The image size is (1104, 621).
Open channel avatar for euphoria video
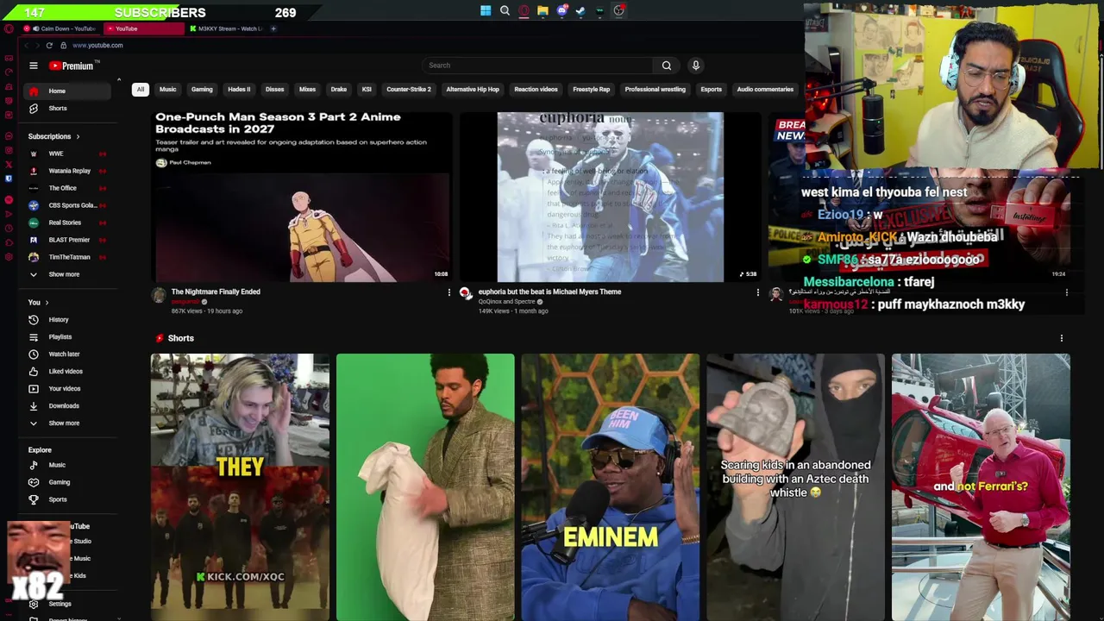466,294
